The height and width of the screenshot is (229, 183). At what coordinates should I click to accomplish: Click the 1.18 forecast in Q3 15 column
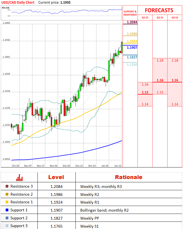175,60
